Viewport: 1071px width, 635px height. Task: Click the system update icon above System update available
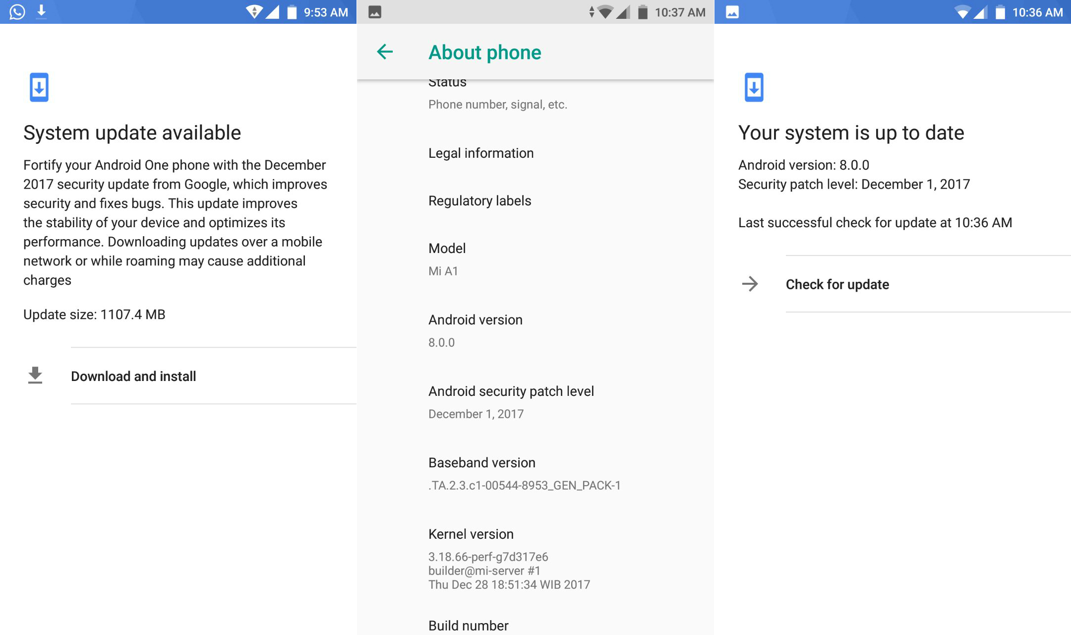pyautogui.click(x=39, y=87)
